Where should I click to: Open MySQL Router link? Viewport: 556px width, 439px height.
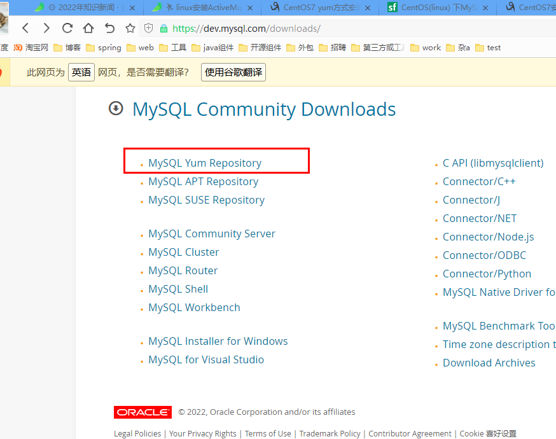click(x=183, y=270)
